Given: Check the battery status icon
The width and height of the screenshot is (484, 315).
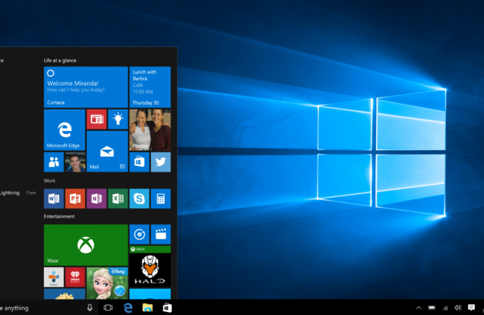Looking at the screenshot, I should click(432, 308).
